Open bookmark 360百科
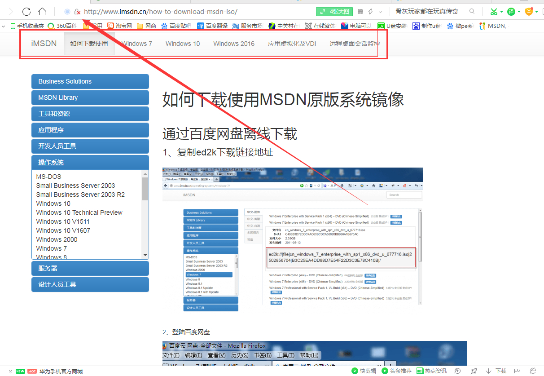 (62, 26)
